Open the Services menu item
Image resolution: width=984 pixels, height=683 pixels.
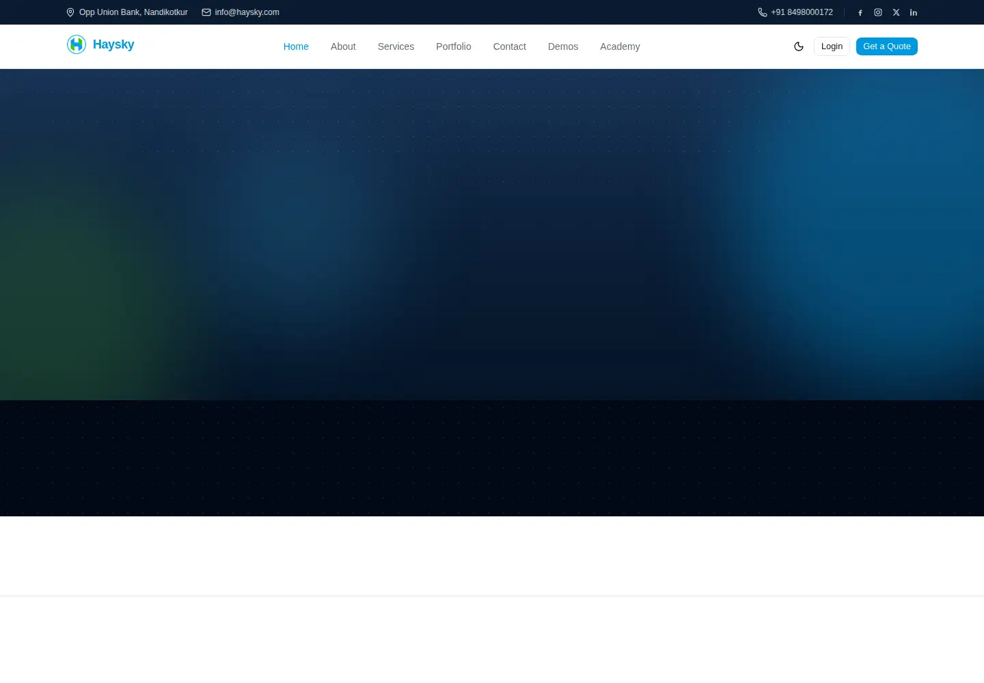396,46
